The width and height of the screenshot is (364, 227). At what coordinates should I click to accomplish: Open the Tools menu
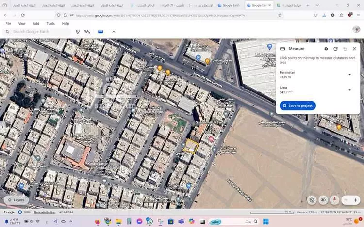pyautogui.click(x=50, y=23)
